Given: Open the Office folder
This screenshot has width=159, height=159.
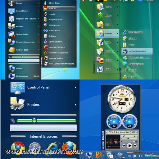Looking at the screenshot, I should pyautogui.click(x=107, y=43).
